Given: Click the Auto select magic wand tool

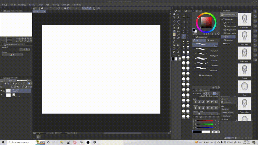Looking at the screenshot, I should pyautogui.click(x=178, y=18).
